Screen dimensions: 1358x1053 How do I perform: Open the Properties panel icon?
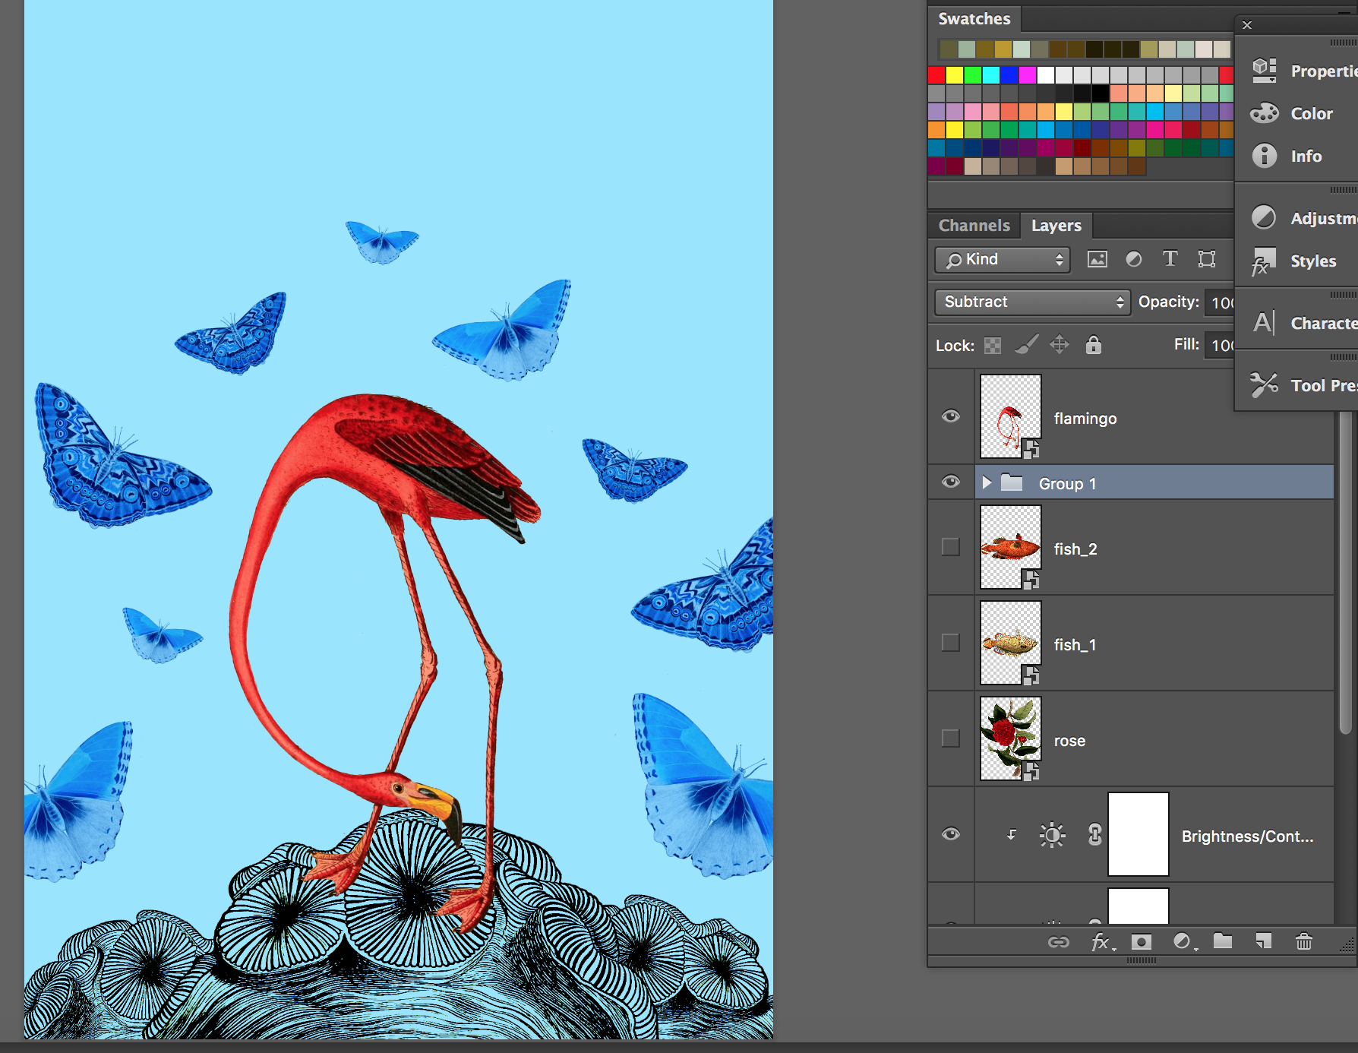[x=1265, y=70]
